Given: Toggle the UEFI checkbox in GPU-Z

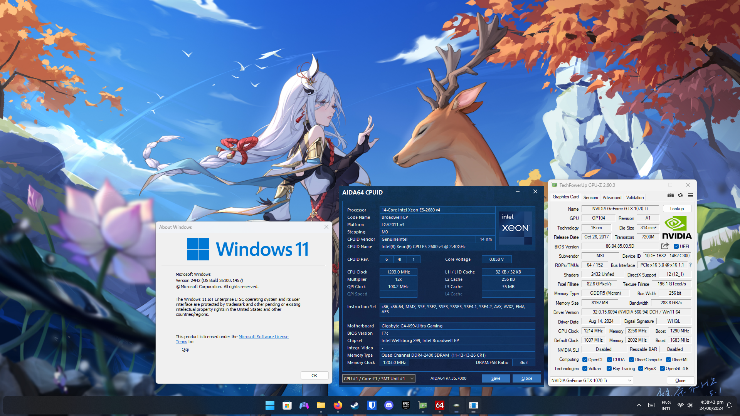Looking at the screenshot, I should (676, 247).
